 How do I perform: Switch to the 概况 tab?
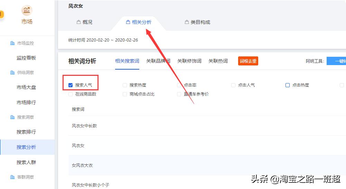85,22
